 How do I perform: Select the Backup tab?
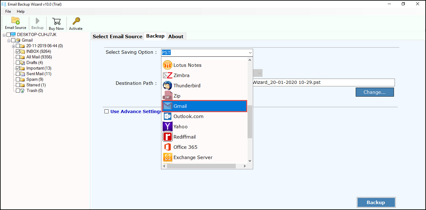155,36
